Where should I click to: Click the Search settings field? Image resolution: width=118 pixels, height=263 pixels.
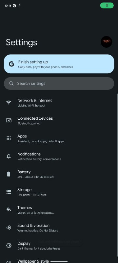(59, 84)
